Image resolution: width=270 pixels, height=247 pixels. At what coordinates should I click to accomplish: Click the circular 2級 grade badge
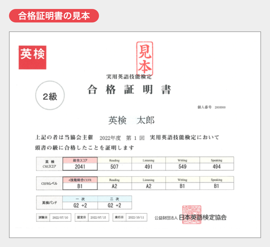(x=49, y=95)
